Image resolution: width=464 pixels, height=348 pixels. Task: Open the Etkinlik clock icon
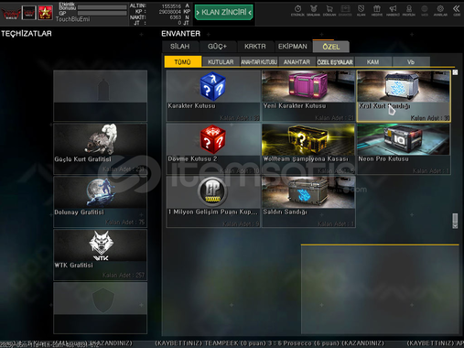[x=297, y=10]
